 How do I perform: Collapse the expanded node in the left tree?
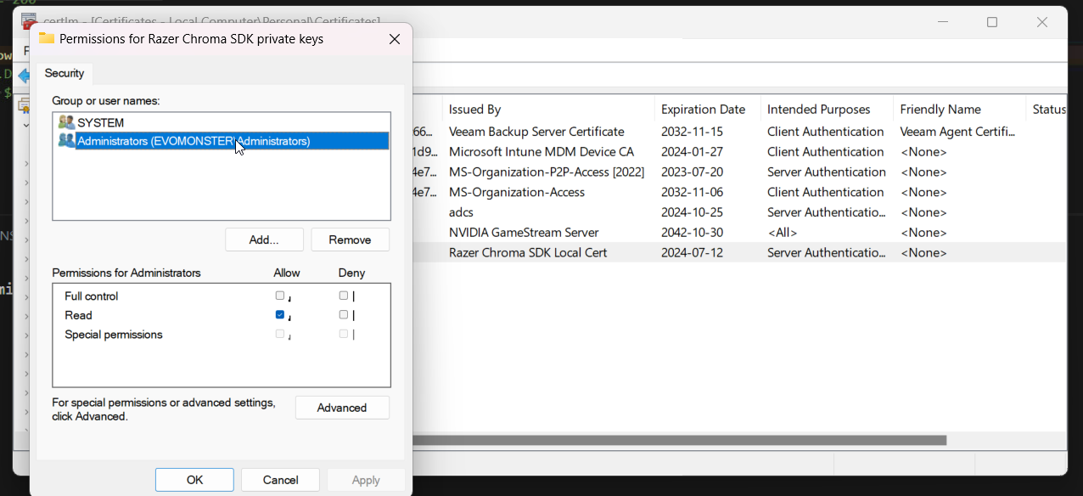click(25, 125)
